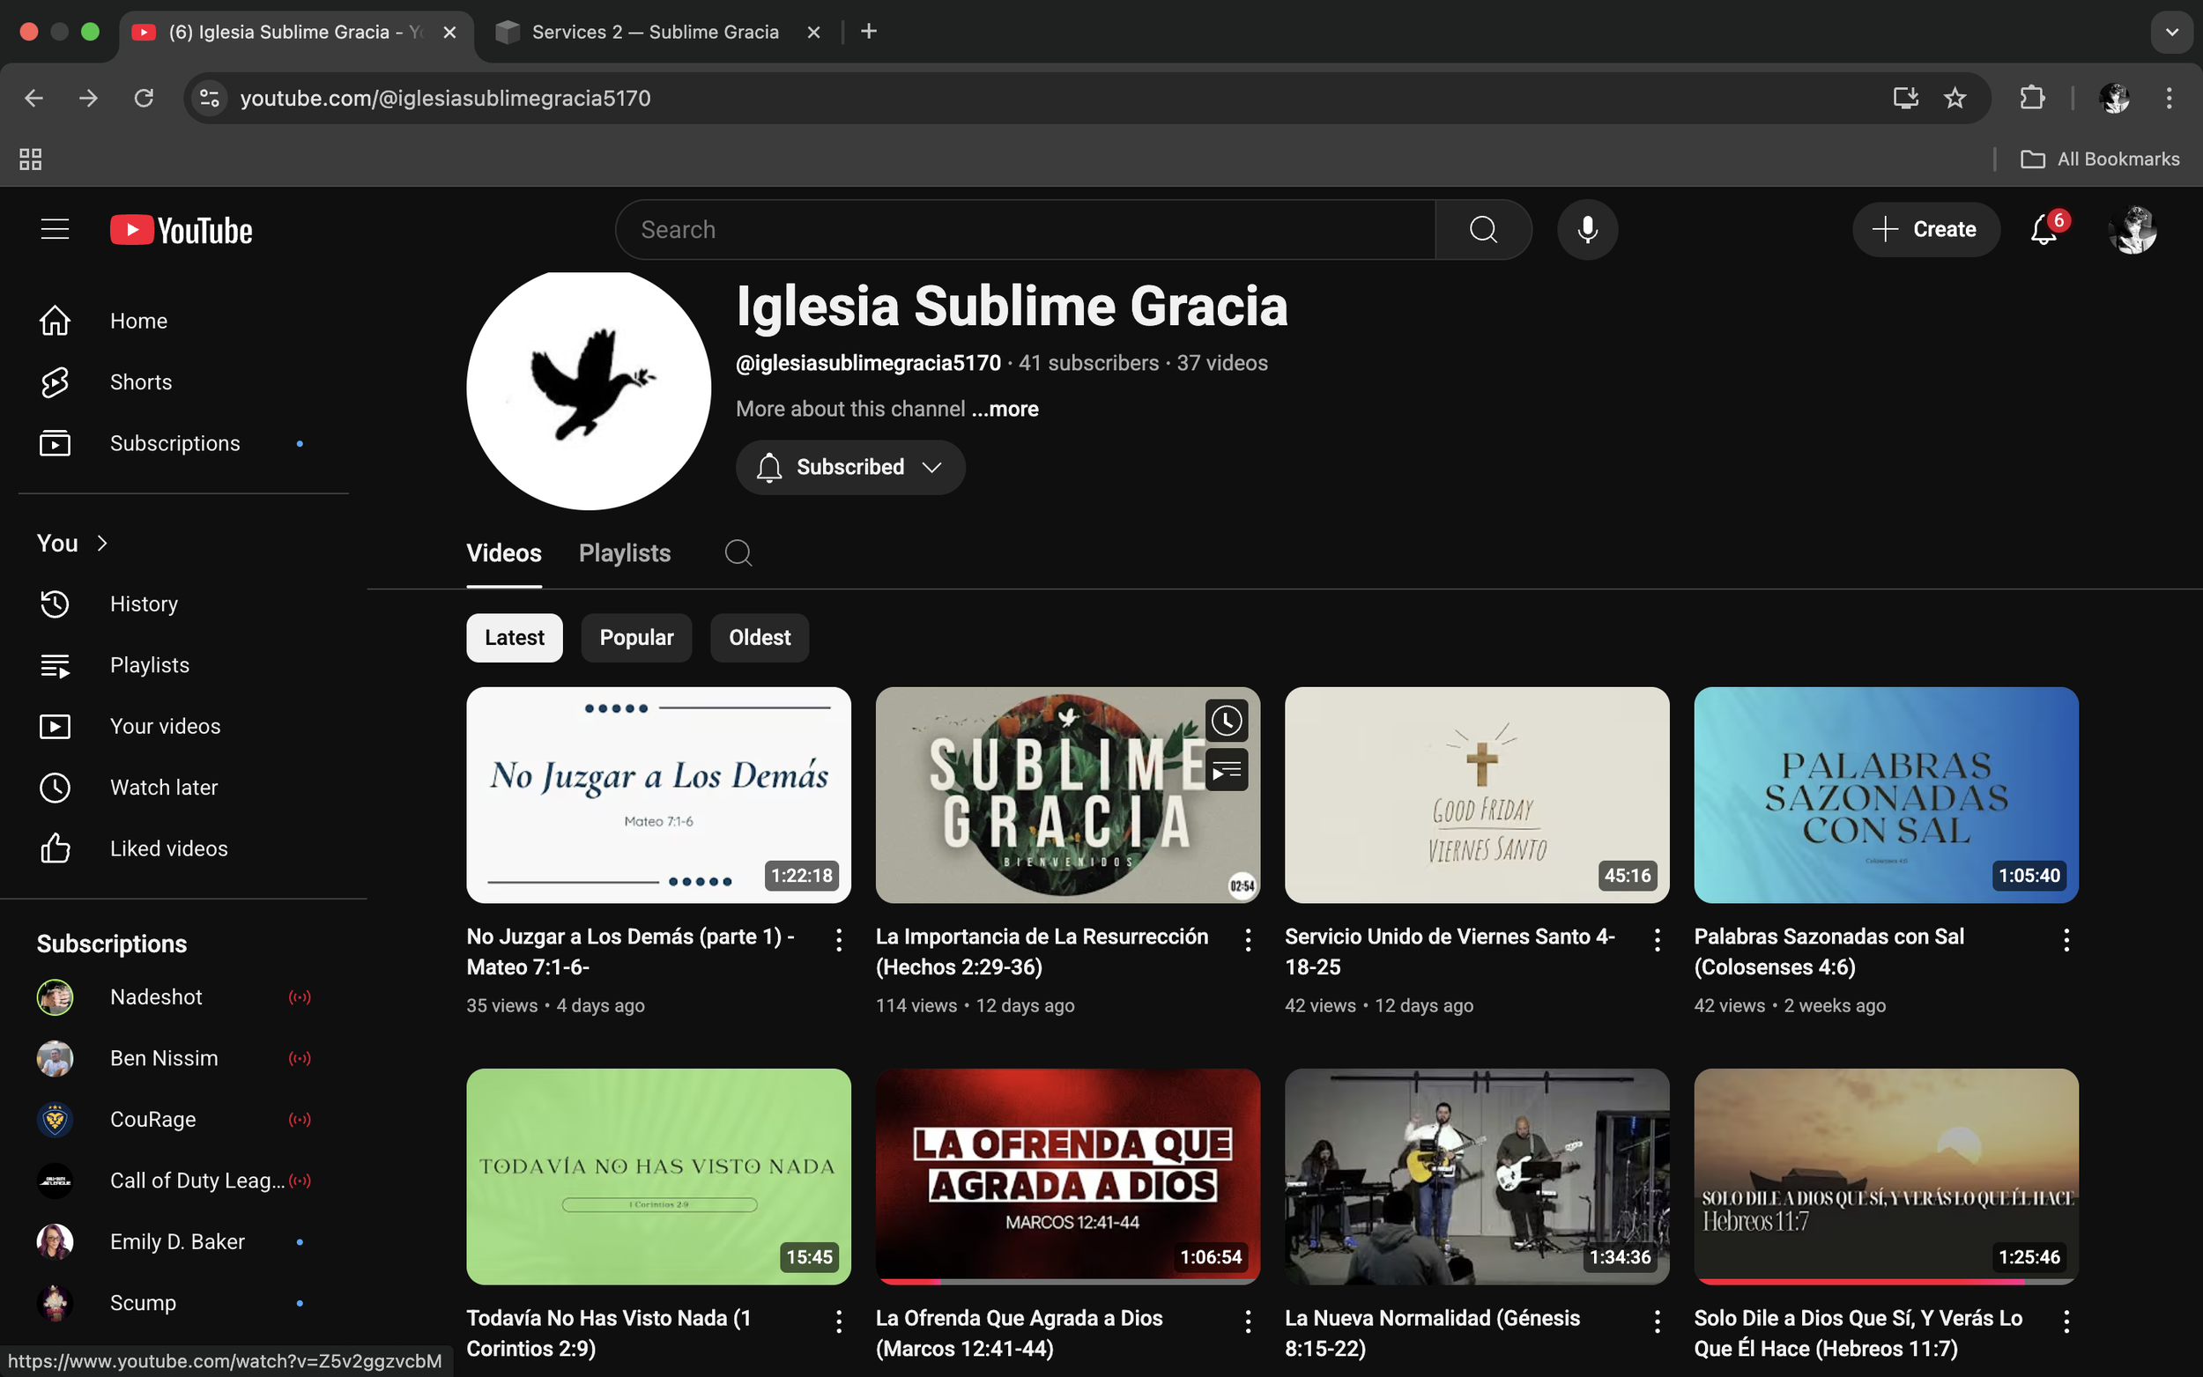
Task: Open the notifications bell with badge
Action: coord(2044,229)
